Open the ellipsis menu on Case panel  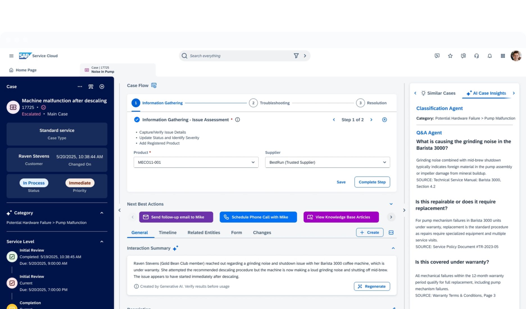pos(80,87)
